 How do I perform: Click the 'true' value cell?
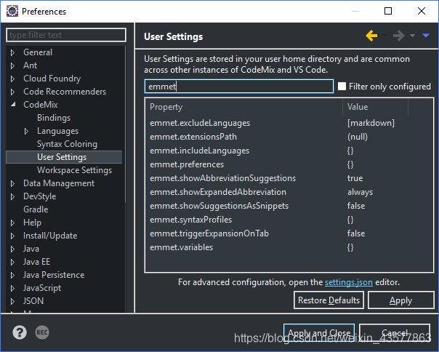click(355, 178)
